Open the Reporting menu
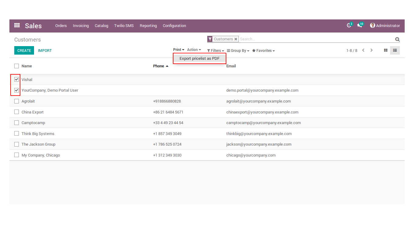Viewport: 415px width, 233px height. tap(148, 26)
